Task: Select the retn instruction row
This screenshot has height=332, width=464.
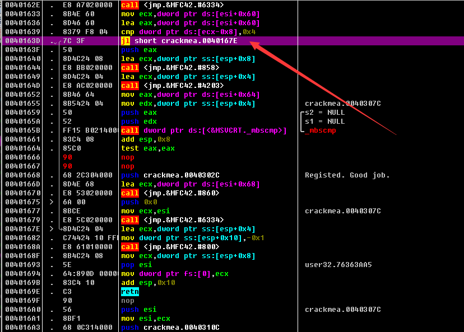Action: (129, 292)
